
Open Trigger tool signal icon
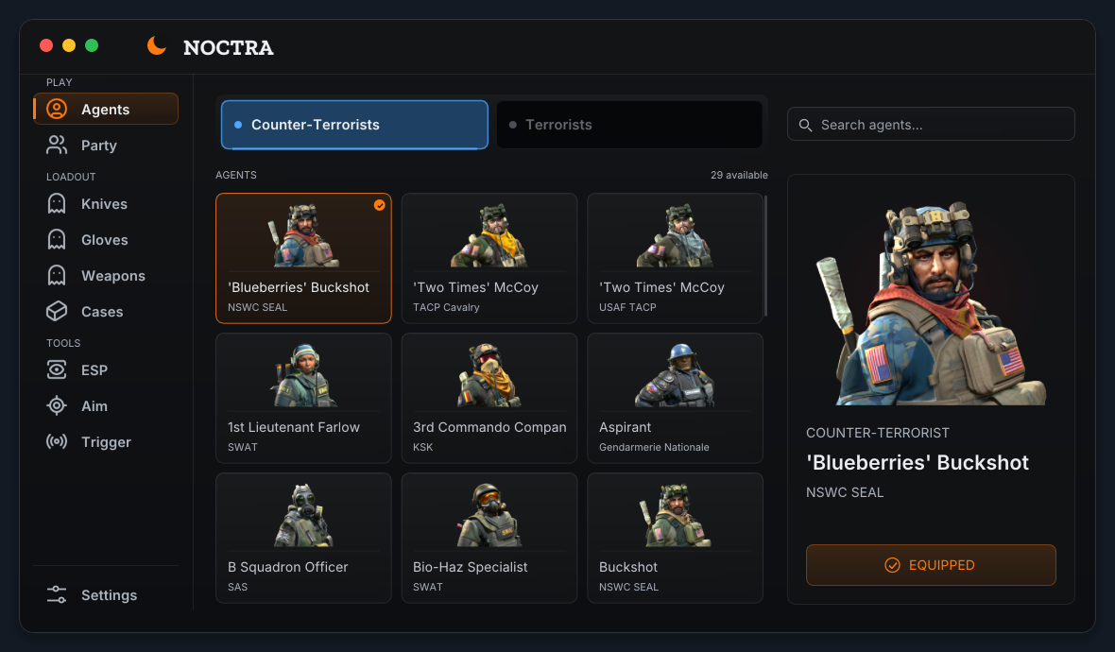point(57,441)
